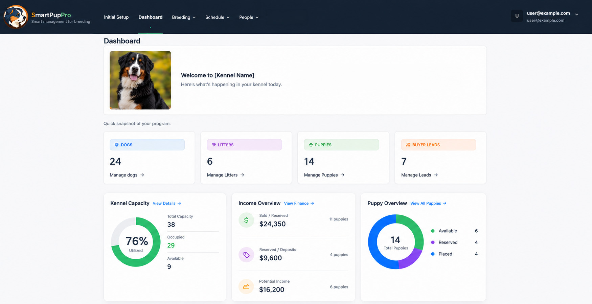This screenshot has width=592, height=304.
Task: Expand the People menu chevron
Action: (257, 18)
